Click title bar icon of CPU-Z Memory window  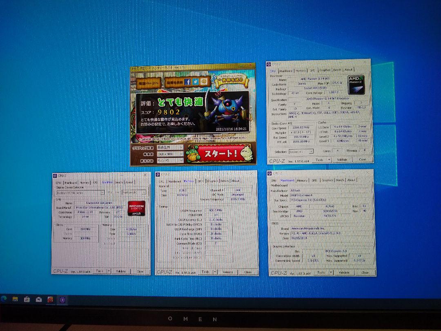click(158, 174)
